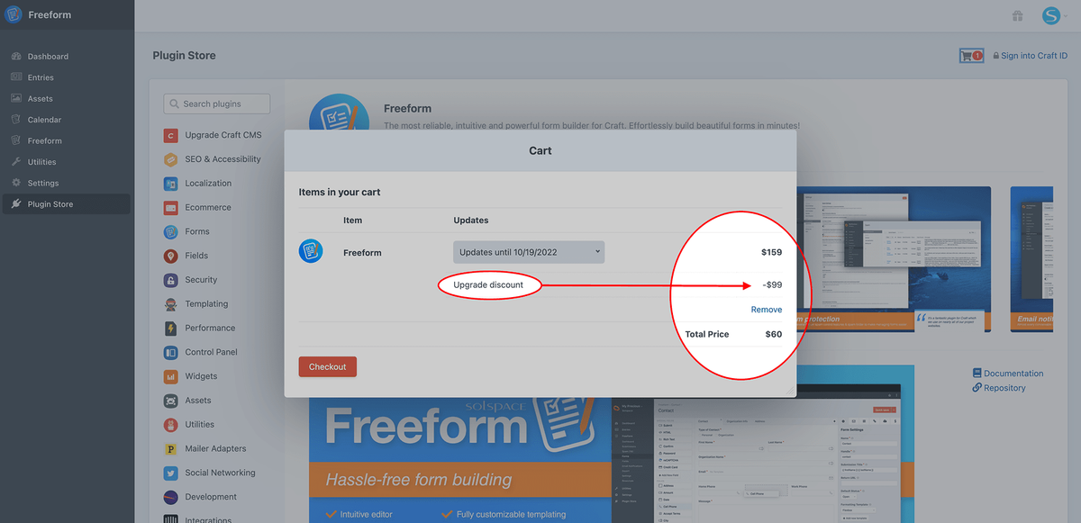This screenshot has height=523, width=1081.
Task: Click the Assets icon in main sidebar
Action: tap(16, 98)
